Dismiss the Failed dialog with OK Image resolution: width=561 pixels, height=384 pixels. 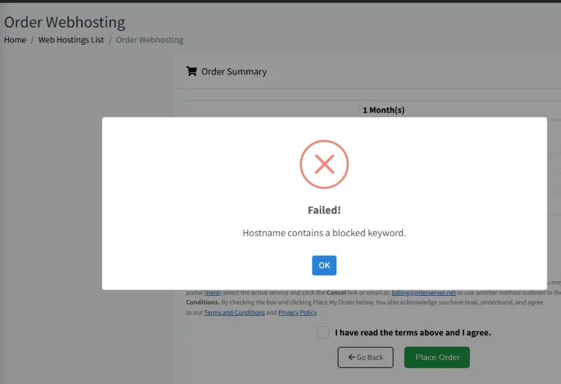click(324, 265)
